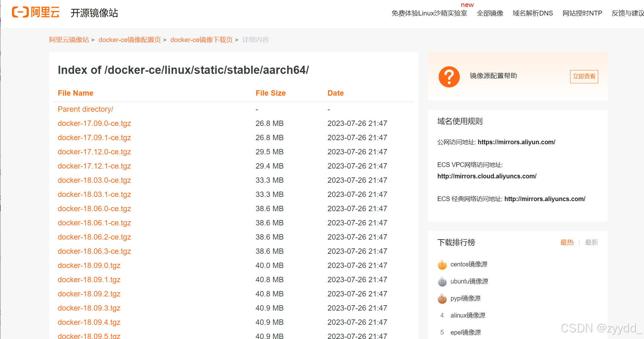Download docker-17.09.1-ce.tgz
The height and width of the screenshot is (339, 644).
[94, 138]
